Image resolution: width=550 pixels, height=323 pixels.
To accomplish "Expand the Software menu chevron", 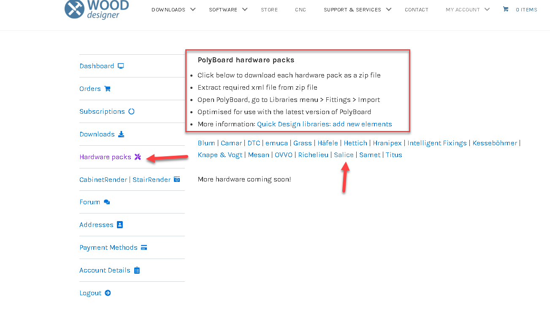I will pyautogui.click(x=245, y=9).
